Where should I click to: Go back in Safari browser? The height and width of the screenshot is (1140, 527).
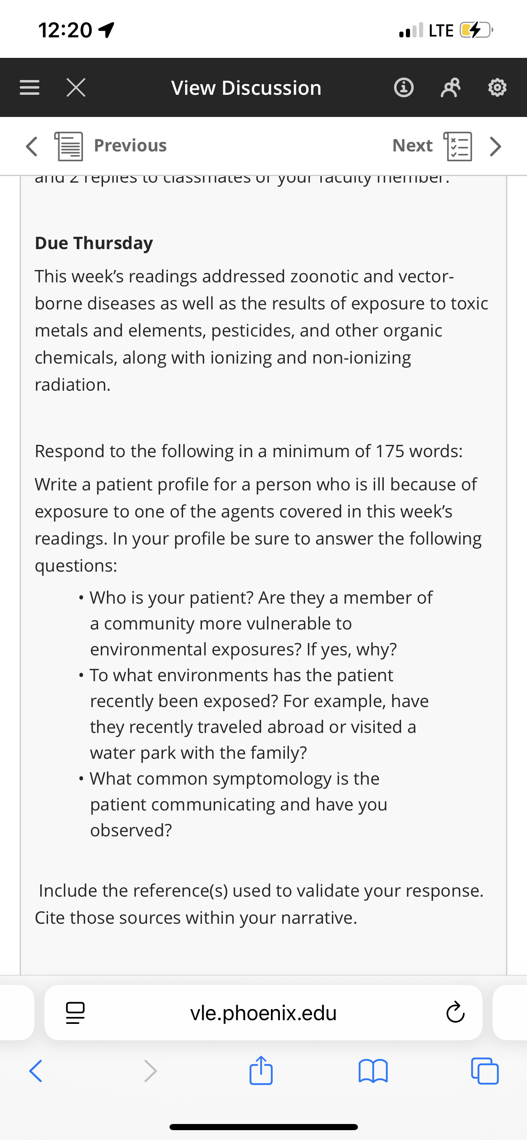pos(36,1071)
